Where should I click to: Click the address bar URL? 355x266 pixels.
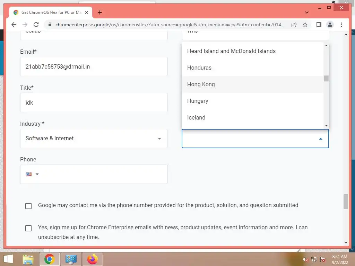170,25
